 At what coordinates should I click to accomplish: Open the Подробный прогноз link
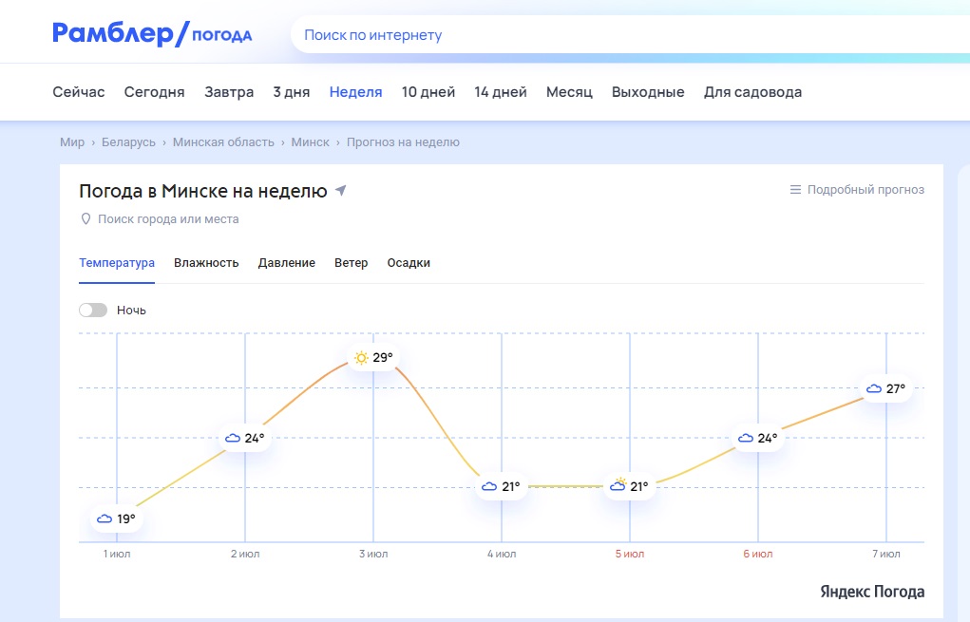coord(865,190)
